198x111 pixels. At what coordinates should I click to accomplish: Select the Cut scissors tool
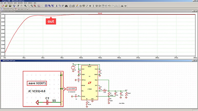pyautogui.click(x=56, y=6)
